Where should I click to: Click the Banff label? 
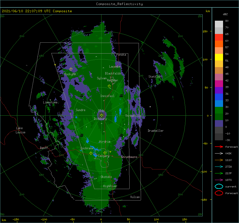44,148
